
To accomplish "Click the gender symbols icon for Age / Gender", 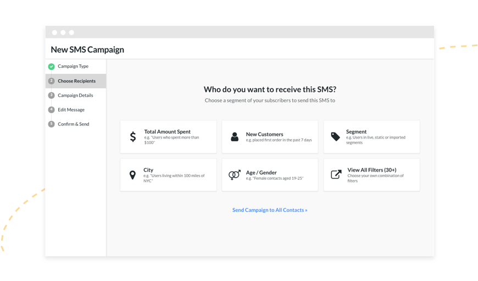I will click(235, 175).
